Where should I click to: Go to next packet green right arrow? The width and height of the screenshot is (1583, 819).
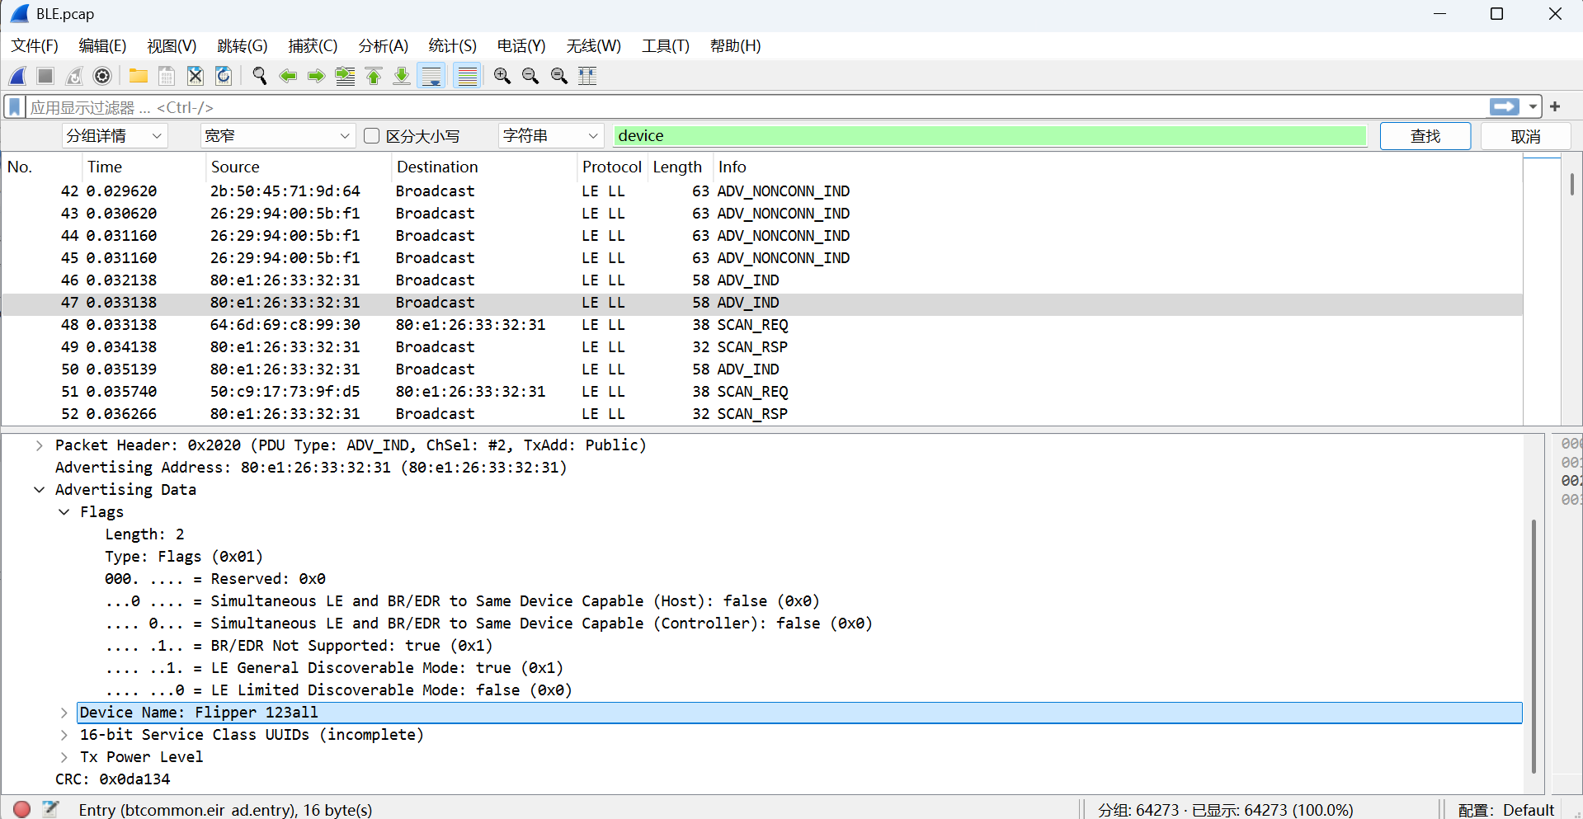click(316, 76)
